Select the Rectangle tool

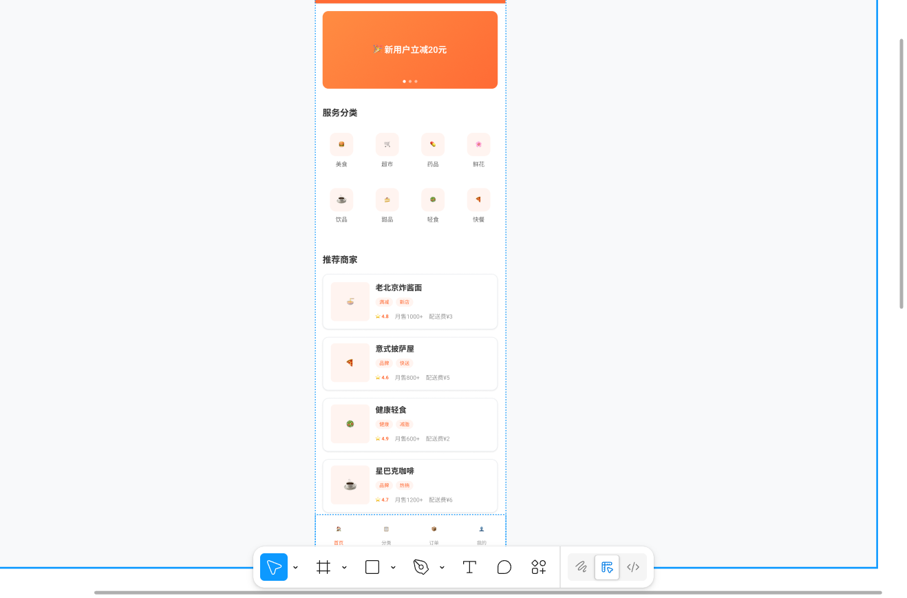(372, 567)
